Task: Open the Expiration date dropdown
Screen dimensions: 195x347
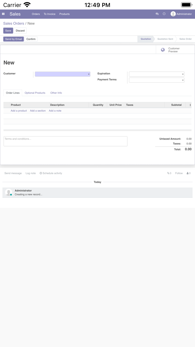Action: point(157,74)
